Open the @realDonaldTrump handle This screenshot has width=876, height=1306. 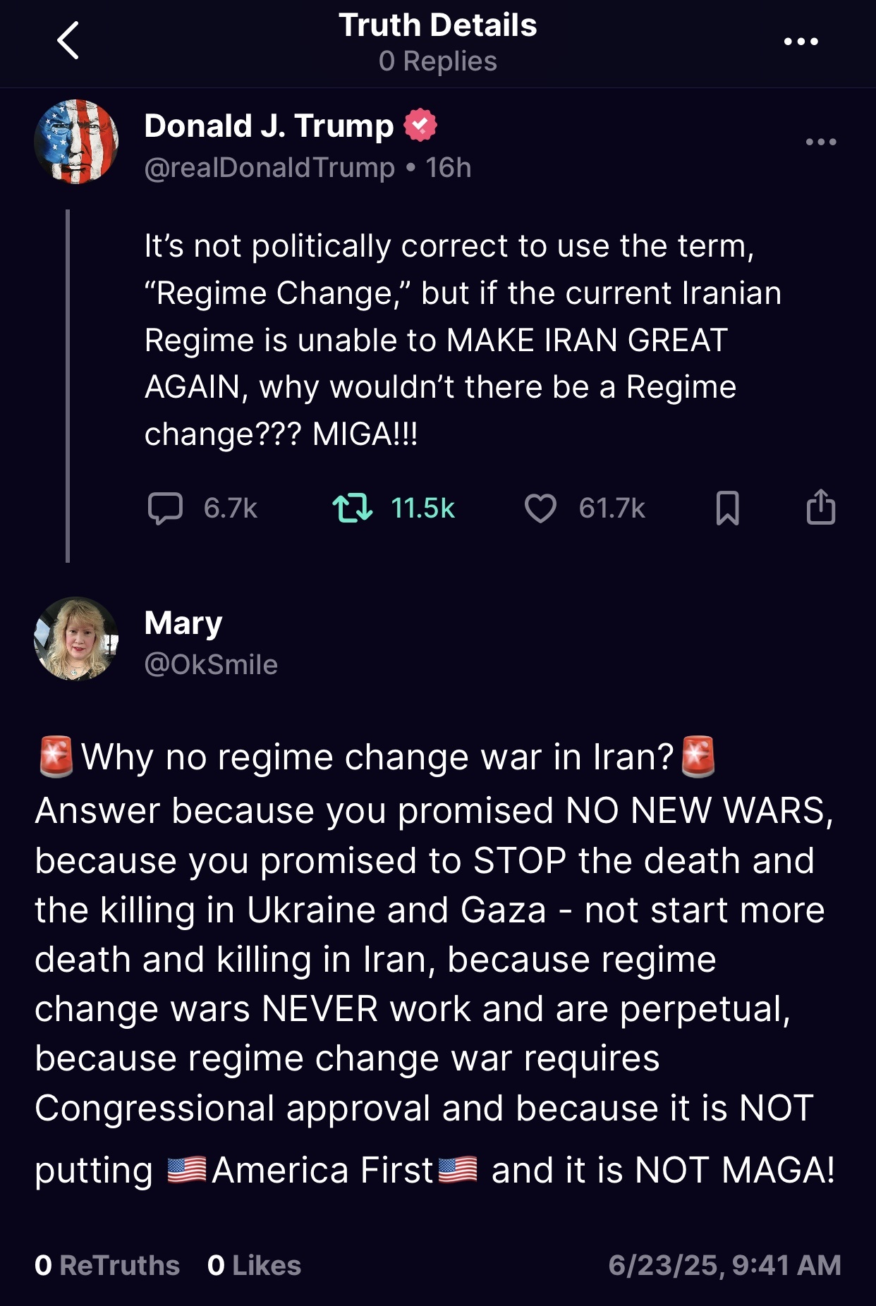(x=269, y=168)
